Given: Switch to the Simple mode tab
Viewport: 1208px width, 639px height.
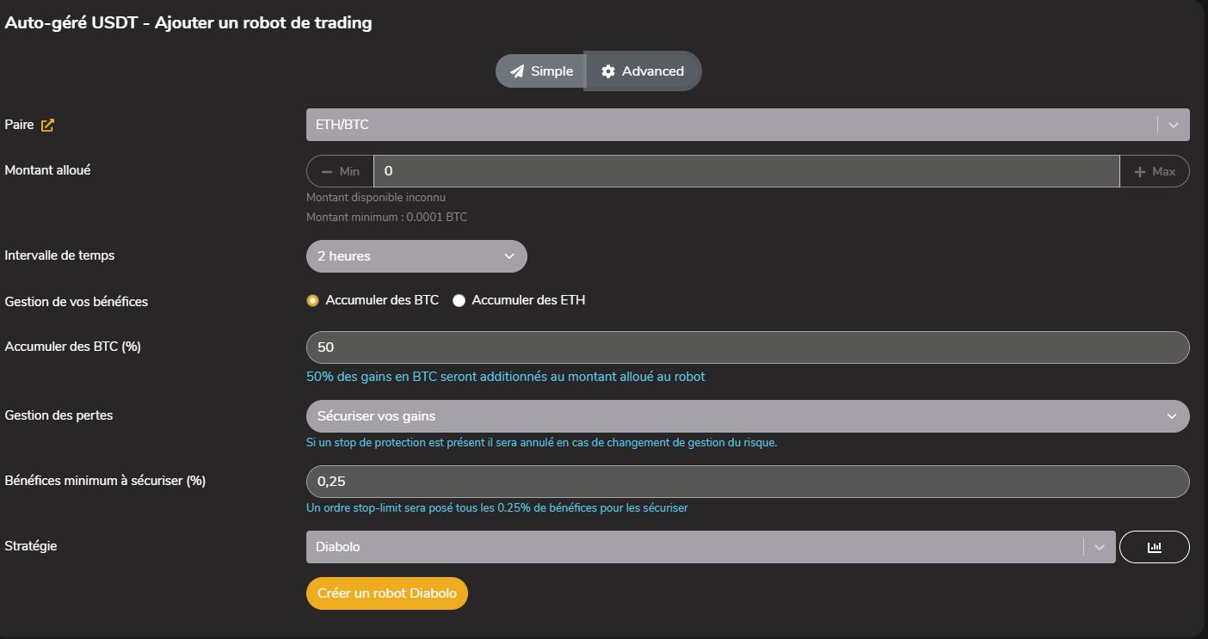Looking at the screenshot, I should pyautogui.click(x=540, y=71).
